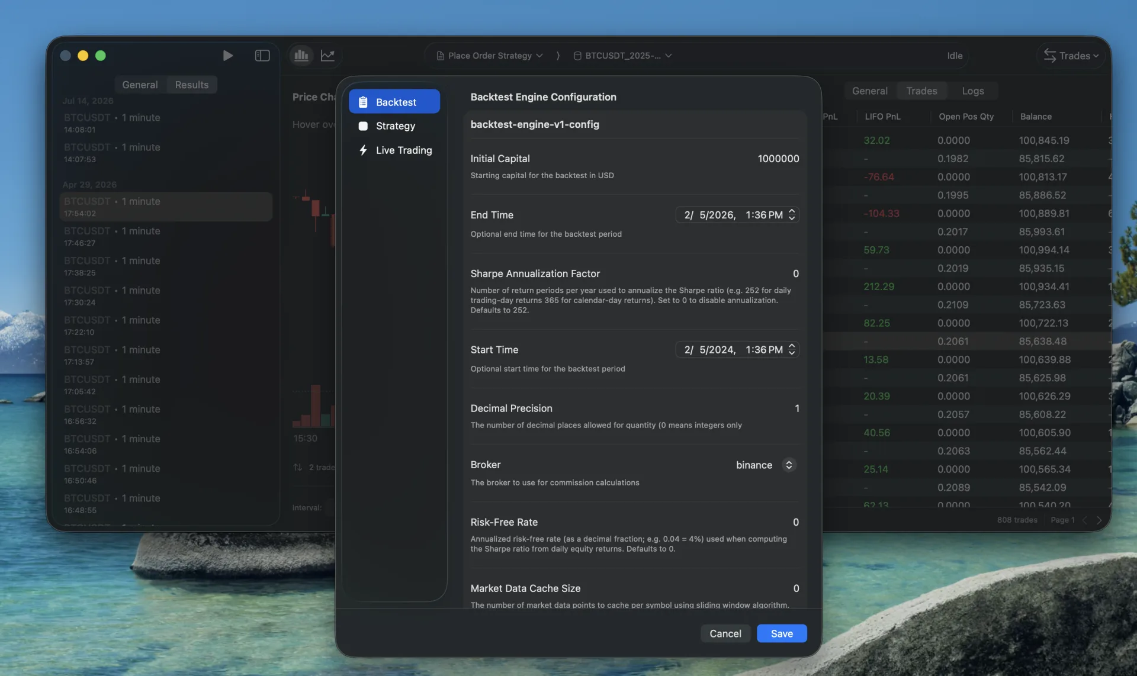Click the balance cell 100,845.19

coord(1043,140)
